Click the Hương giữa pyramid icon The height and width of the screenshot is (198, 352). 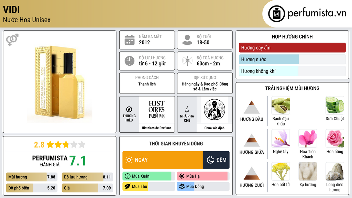[x=252, y=140]
